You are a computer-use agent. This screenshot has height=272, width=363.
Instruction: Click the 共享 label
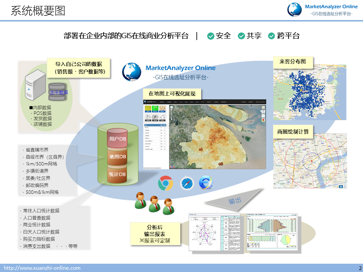(254, 36)
